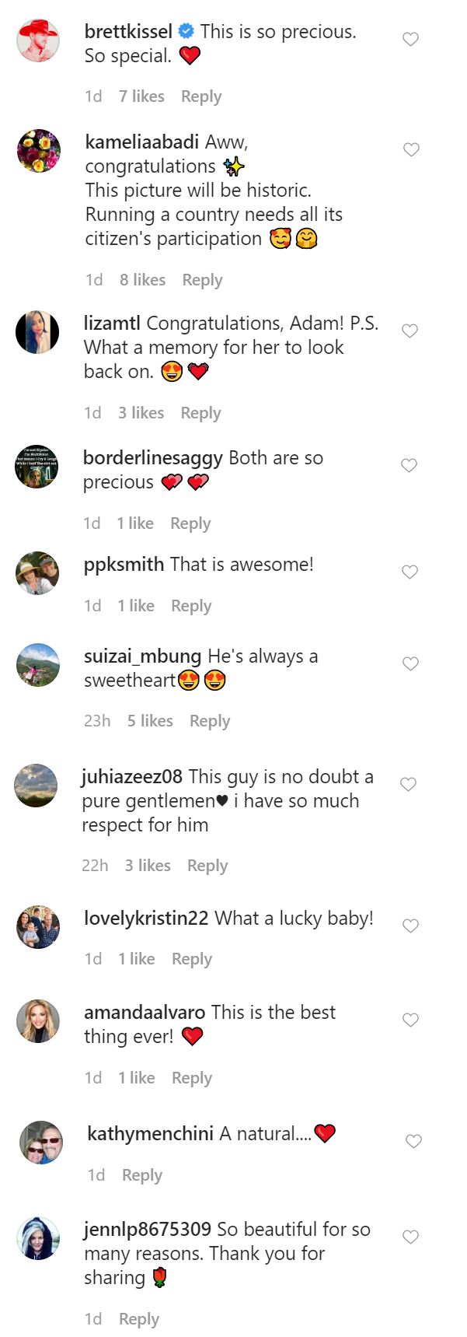Open the amandaalvaro username link
Screen dimensions: 467x1337
145,1012
